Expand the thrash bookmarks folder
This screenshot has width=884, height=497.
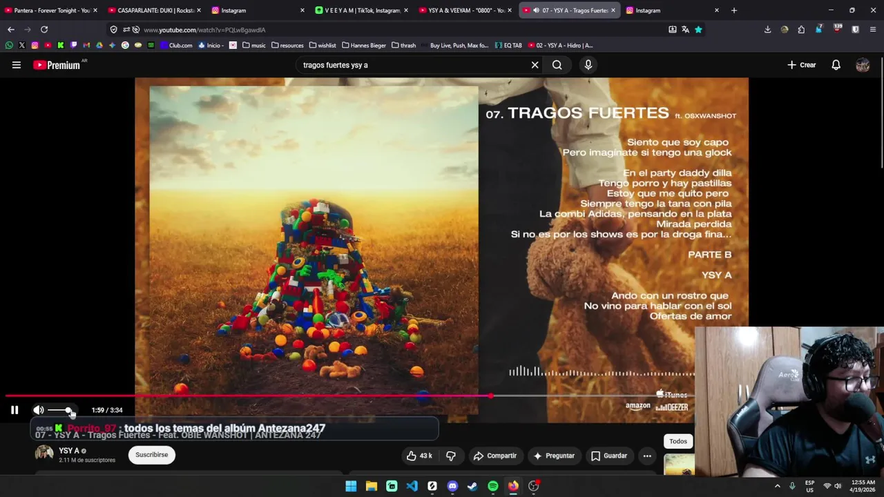pyautogui.click(x=404, y=46)
